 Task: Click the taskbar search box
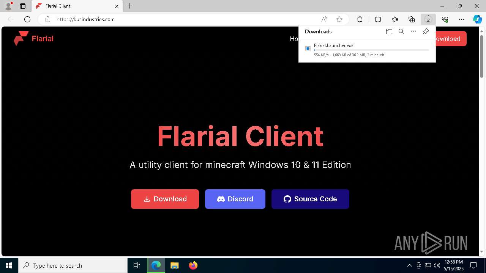[x=73, y=265]
